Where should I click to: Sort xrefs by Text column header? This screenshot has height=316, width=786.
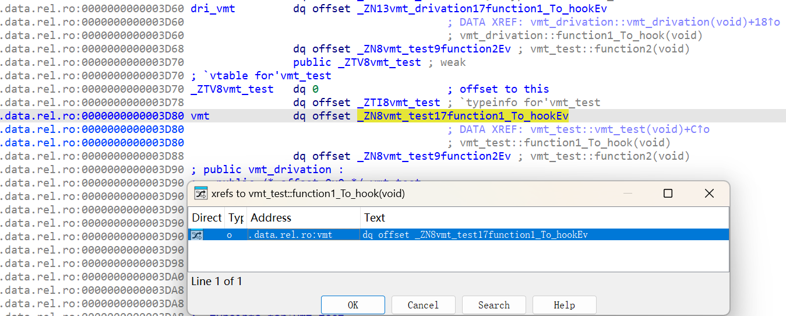[544, 217]
